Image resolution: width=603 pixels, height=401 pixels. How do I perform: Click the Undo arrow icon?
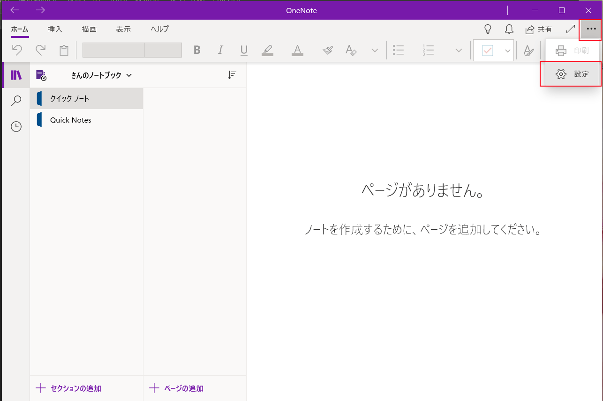coord(17,50)
